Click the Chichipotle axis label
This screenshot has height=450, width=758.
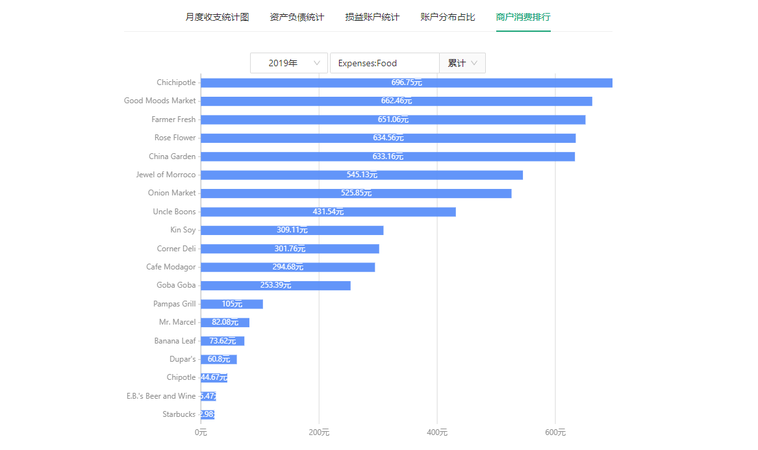click(176, 82)
